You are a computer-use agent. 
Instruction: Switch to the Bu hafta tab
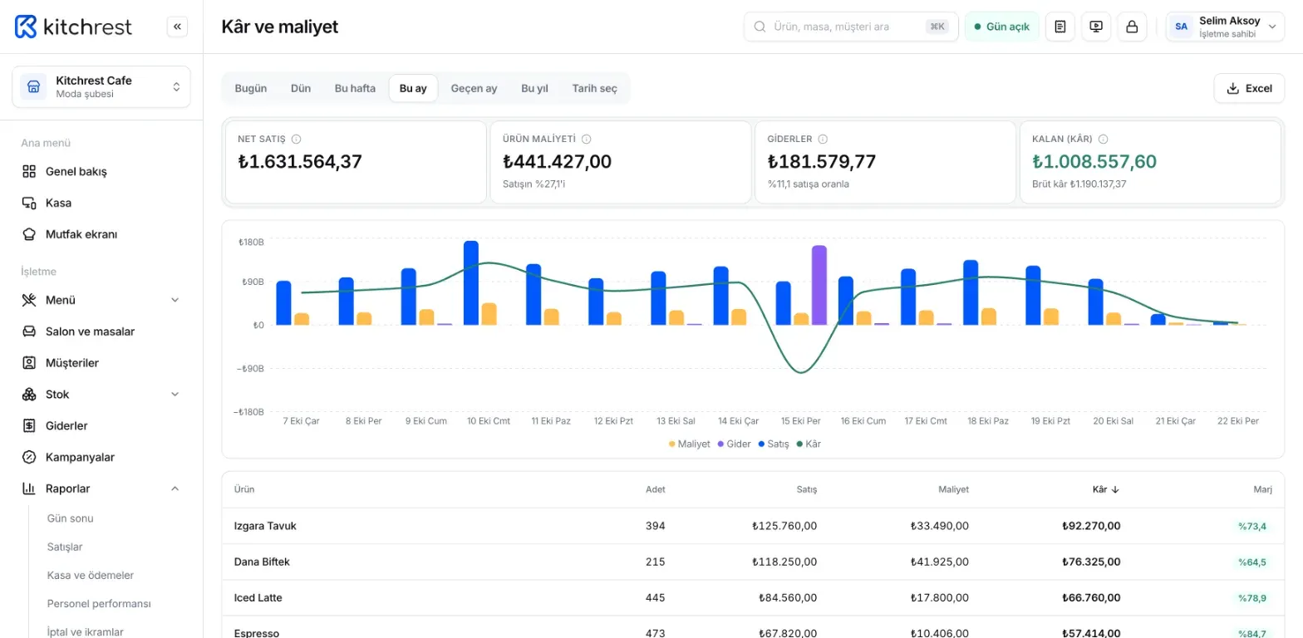pos(355,88)
